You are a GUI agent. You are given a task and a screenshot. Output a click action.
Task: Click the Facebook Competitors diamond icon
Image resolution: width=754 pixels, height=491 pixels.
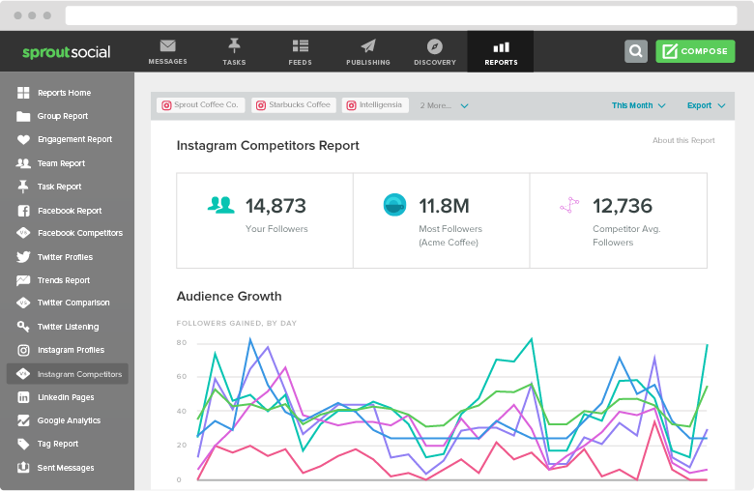click(23, 233)
